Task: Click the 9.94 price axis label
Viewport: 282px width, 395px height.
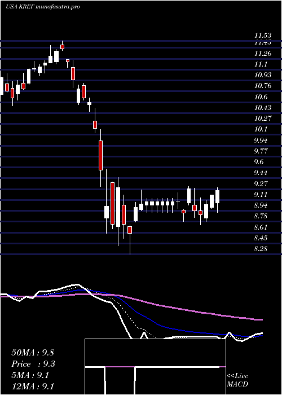Action: click(261, 141)
